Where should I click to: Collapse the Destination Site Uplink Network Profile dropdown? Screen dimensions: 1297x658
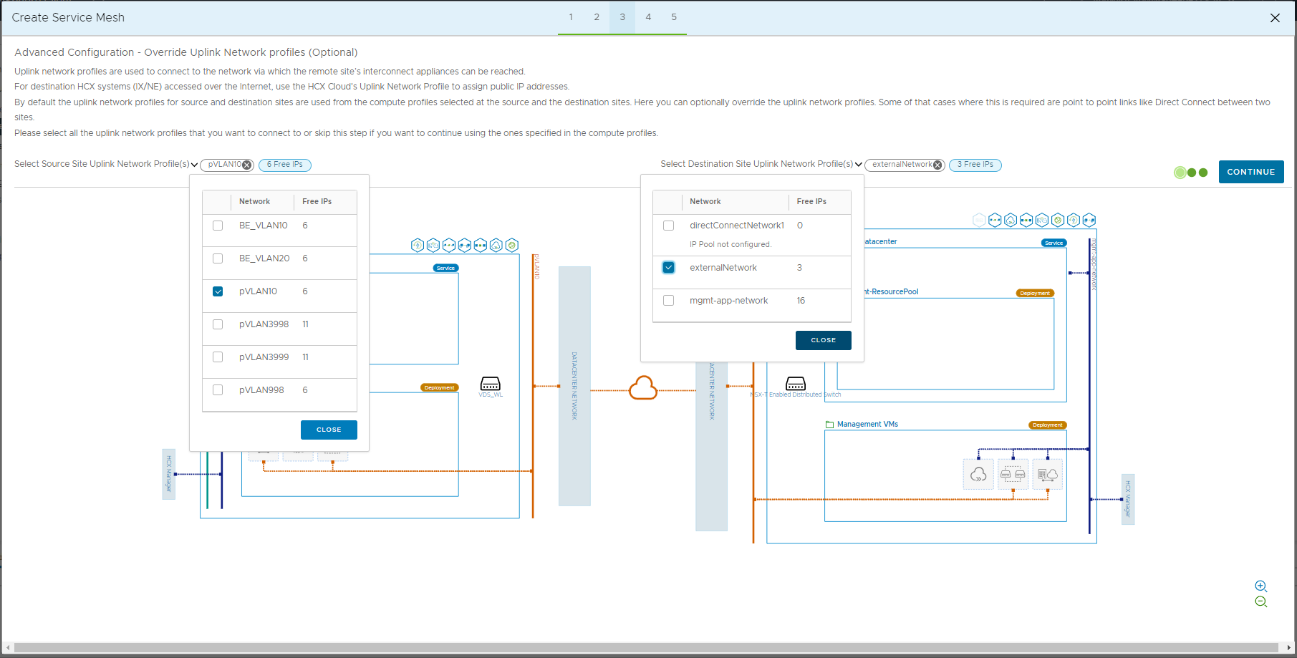[x=859, y=165]
